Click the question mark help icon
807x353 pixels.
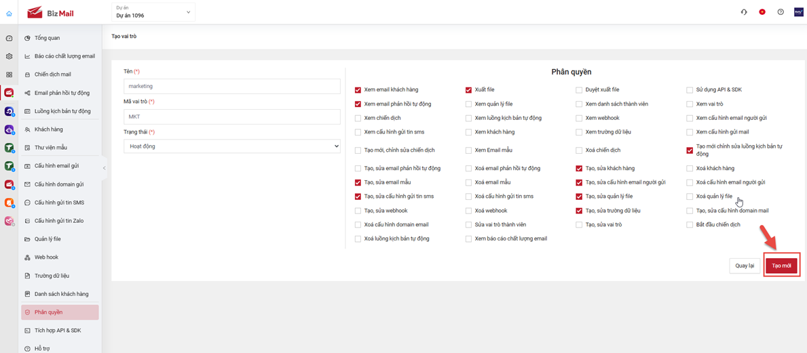point(781,12)
